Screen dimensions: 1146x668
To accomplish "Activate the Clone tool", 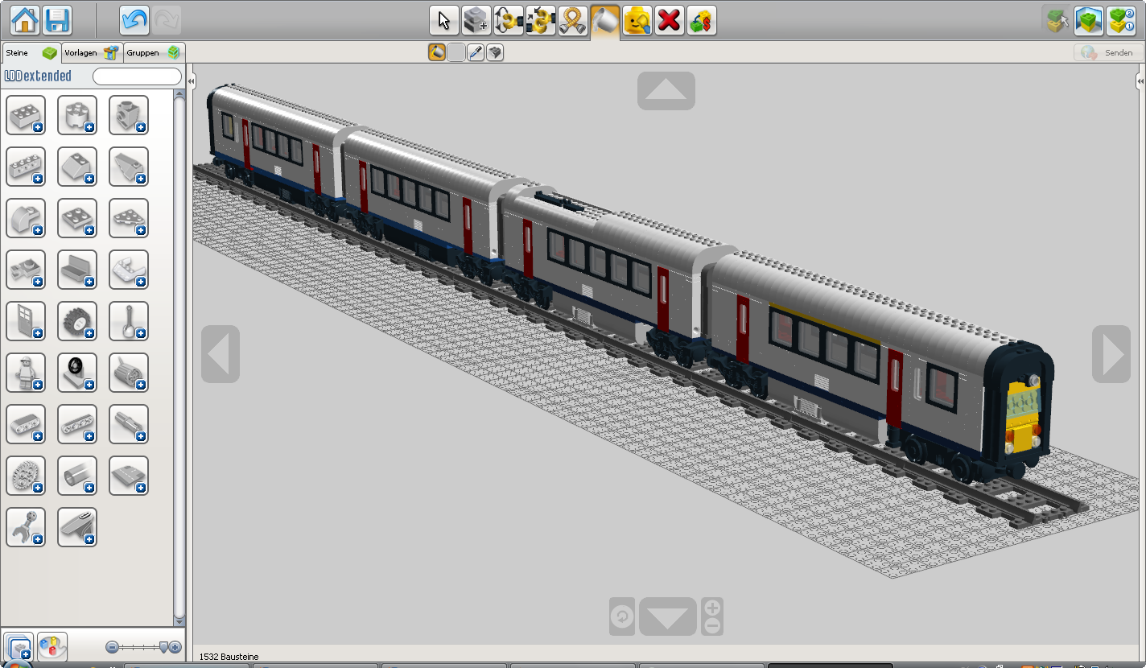I will pos(476,21).
